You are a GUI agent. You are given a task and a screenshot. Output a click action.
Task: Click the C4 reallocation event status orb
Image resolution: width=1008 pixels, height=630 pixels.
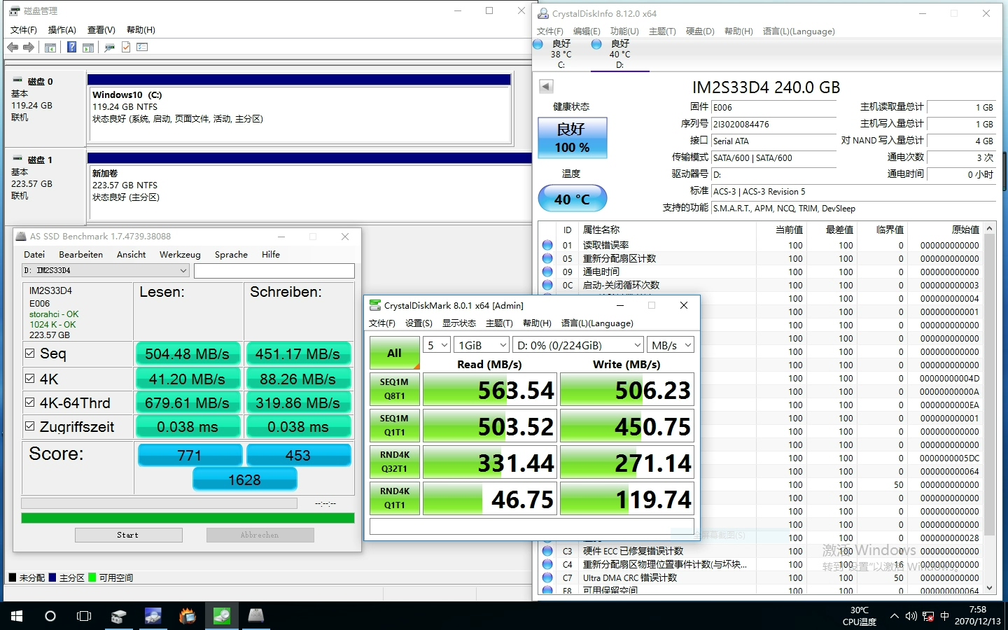coord(547,564)
